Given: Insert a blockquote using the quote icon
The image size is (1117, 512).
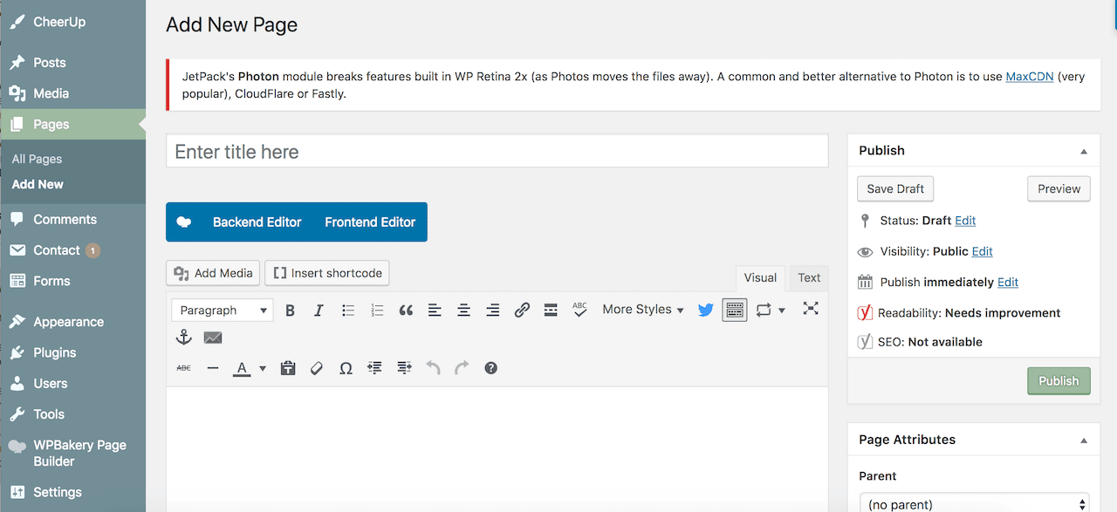Looking at the screenshot, I should coord(405,310).
